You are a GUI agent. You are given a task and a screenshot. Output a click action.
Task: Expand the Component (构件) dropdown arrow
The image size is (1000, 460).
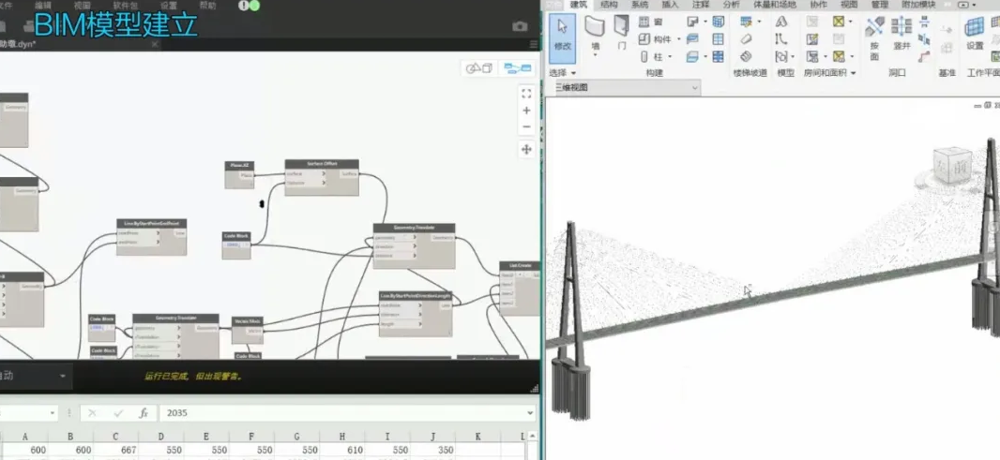coord(678,39)
